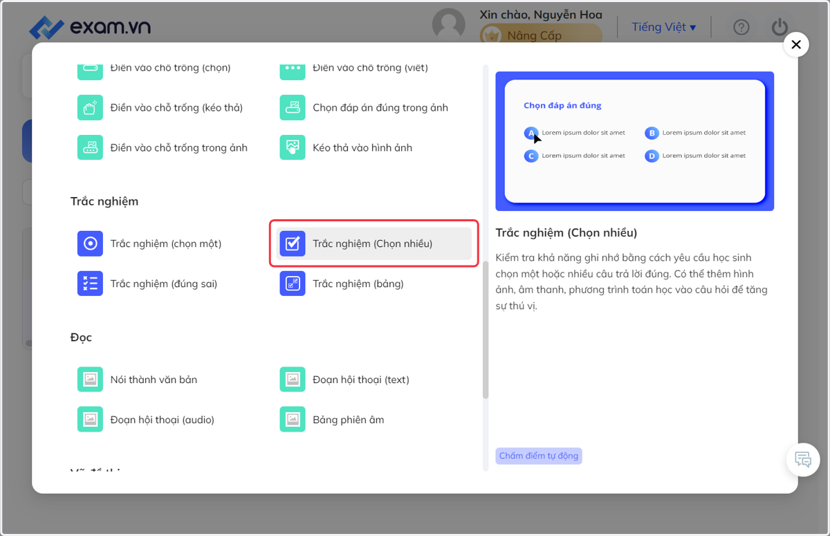Close the question type dialog
Viewport: 830px width, 536px height.
796,45
